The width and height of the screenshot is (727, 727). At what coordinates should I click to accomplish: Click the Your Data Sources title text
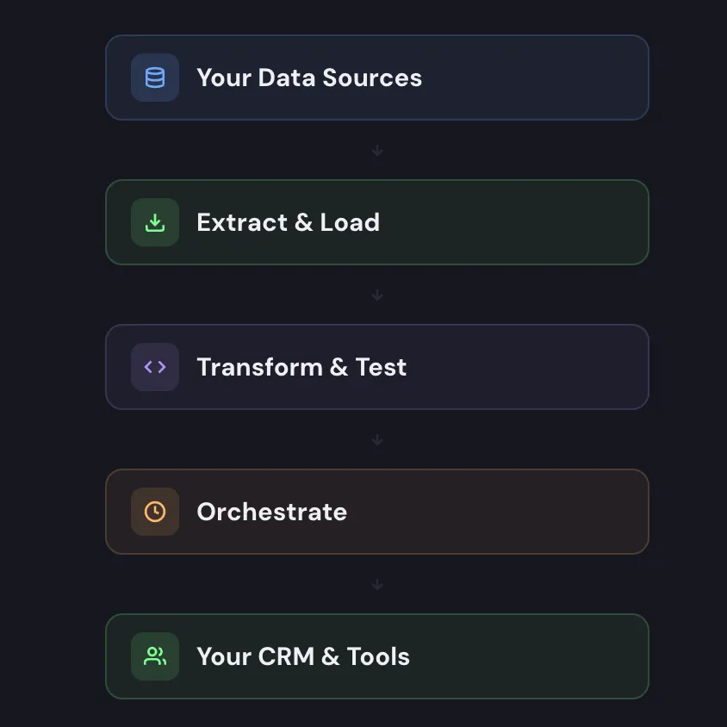309,78
